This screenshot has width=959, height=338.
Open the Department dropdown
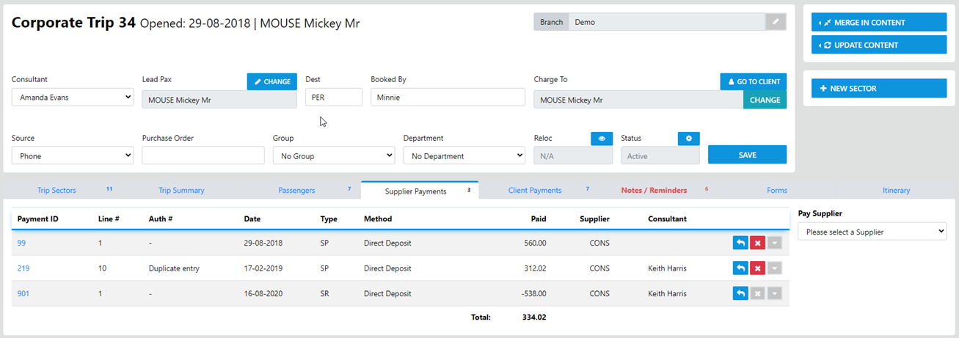(464, 155)
